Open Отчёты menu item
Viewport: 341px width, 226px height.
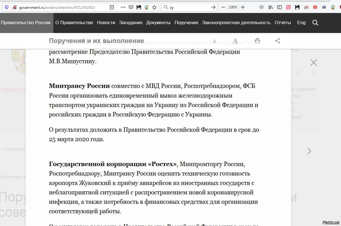click(283, 23)
